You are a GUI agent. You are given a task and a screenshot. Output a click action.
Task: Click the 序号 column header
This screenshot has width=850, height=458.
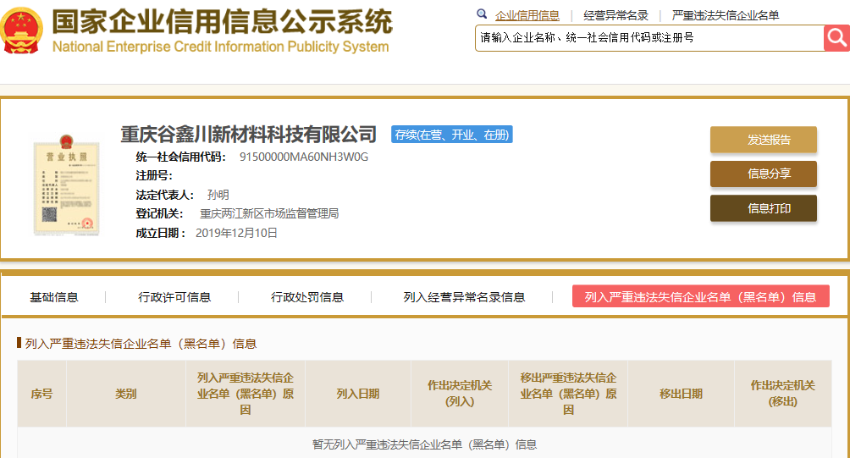[x=41, y=394]
